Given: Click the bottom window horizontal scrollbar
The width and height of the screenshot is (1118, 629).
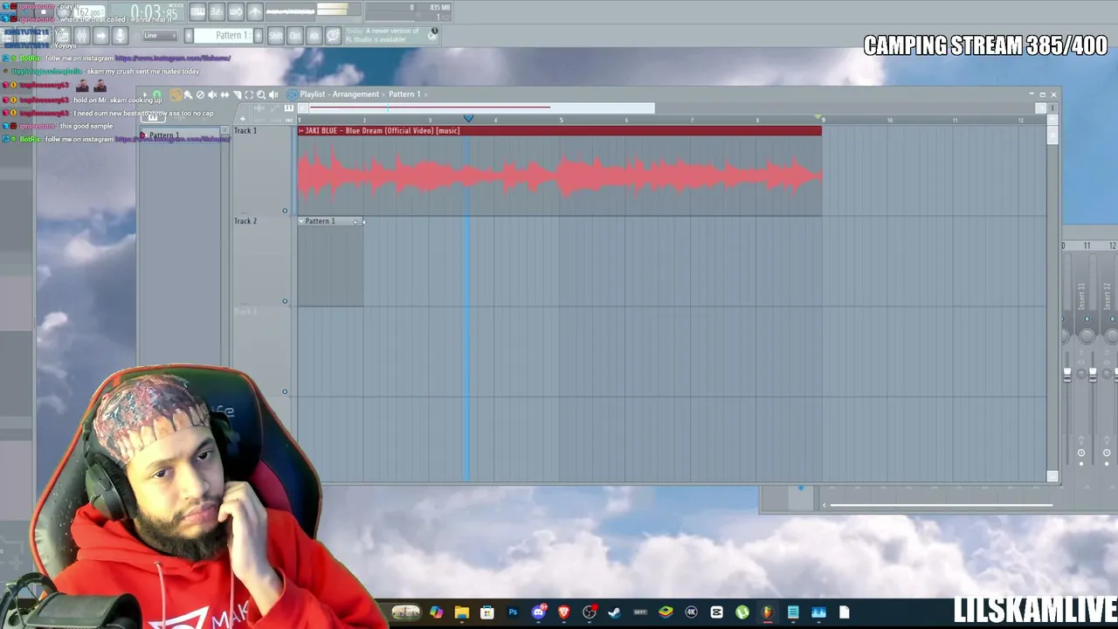Looking at the screenshot, I should [x=941, y=505].
